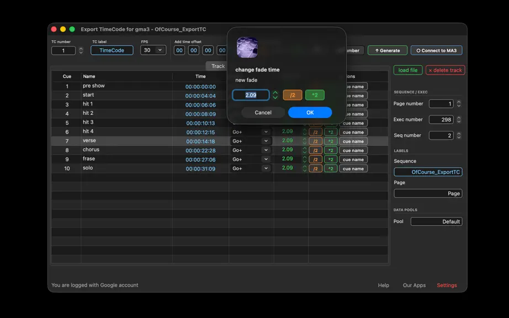509x318 pixels.
Task: Click the new fade stepper arrows in dialog
Action: [275, 95]
